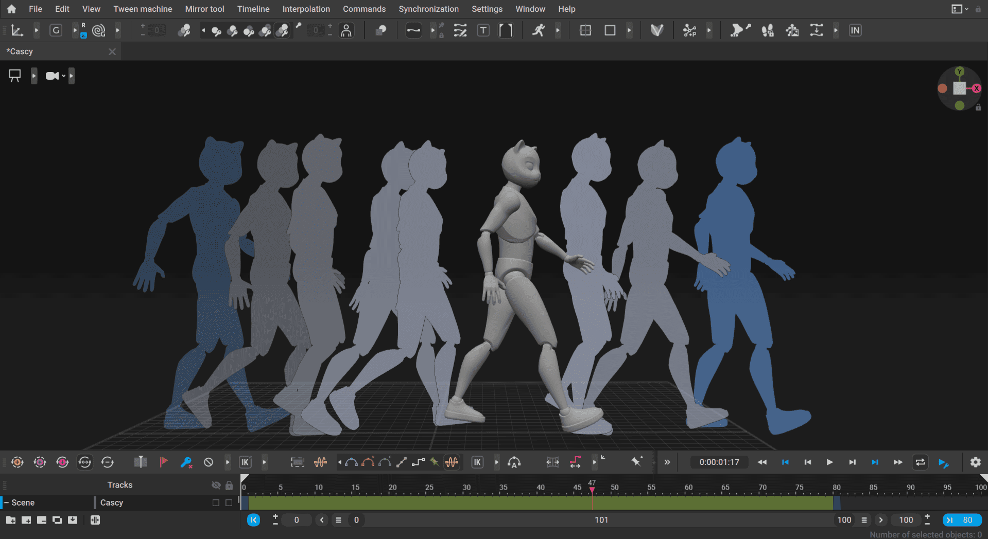Expand the camera options dropdown arrow
This screenshot has height=539, width=988.
(x=64, y=76)
